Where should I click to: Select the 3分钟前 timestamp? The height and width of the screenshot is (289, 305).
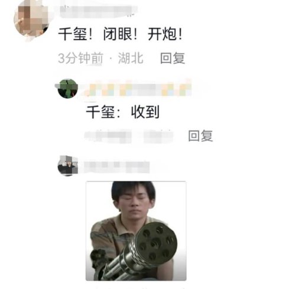[x=80, y=58]
